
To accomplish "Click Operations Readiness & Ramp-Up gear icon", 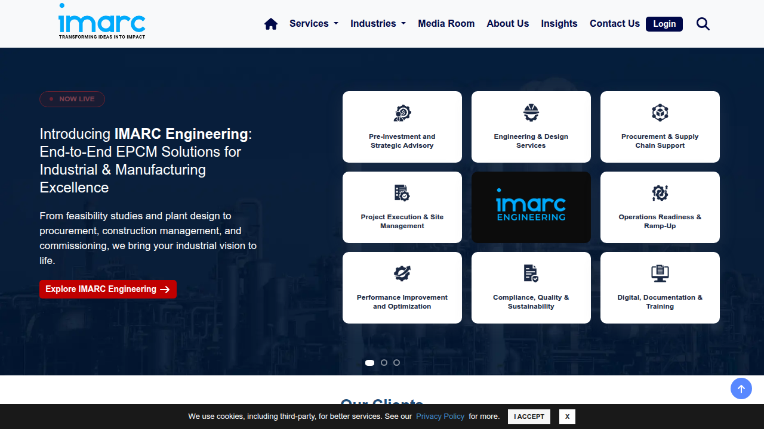I will 660,193.
